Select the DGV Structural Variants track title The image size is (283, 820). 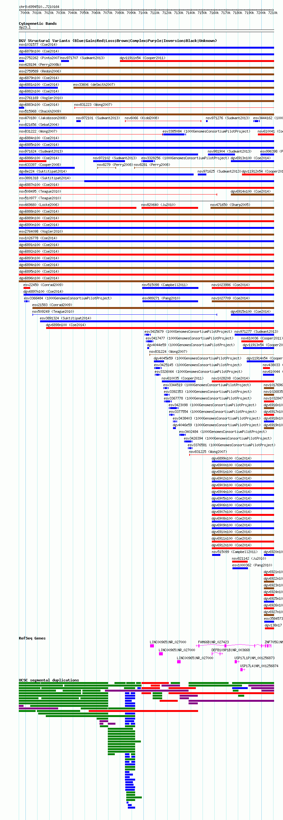[118, 41]
